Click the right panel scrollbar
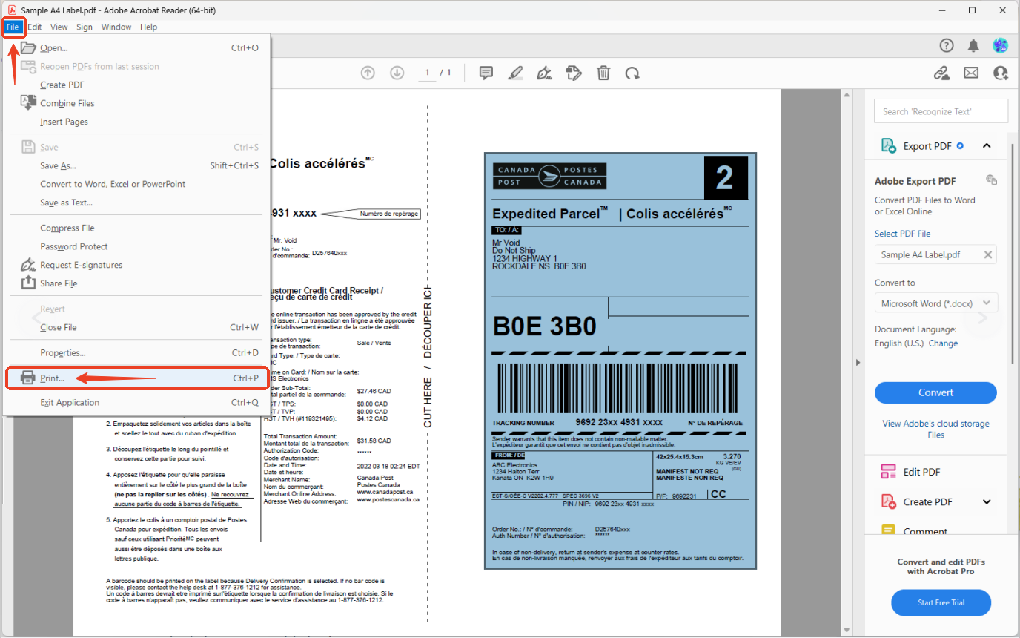1020x638 pixels. click(x=1012, y=252)
